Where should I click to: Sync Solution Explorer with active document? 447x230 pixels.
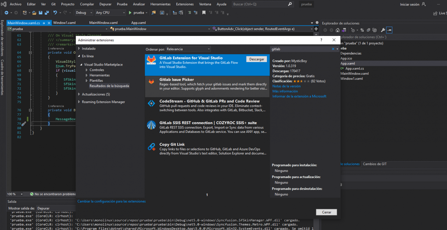tap(362, 30)
